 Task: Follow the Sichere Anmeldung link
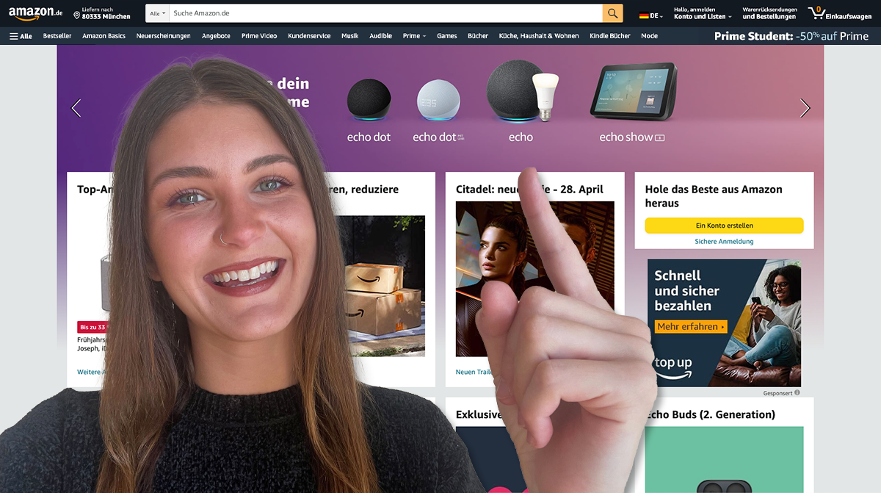click(x=724, y=242)
